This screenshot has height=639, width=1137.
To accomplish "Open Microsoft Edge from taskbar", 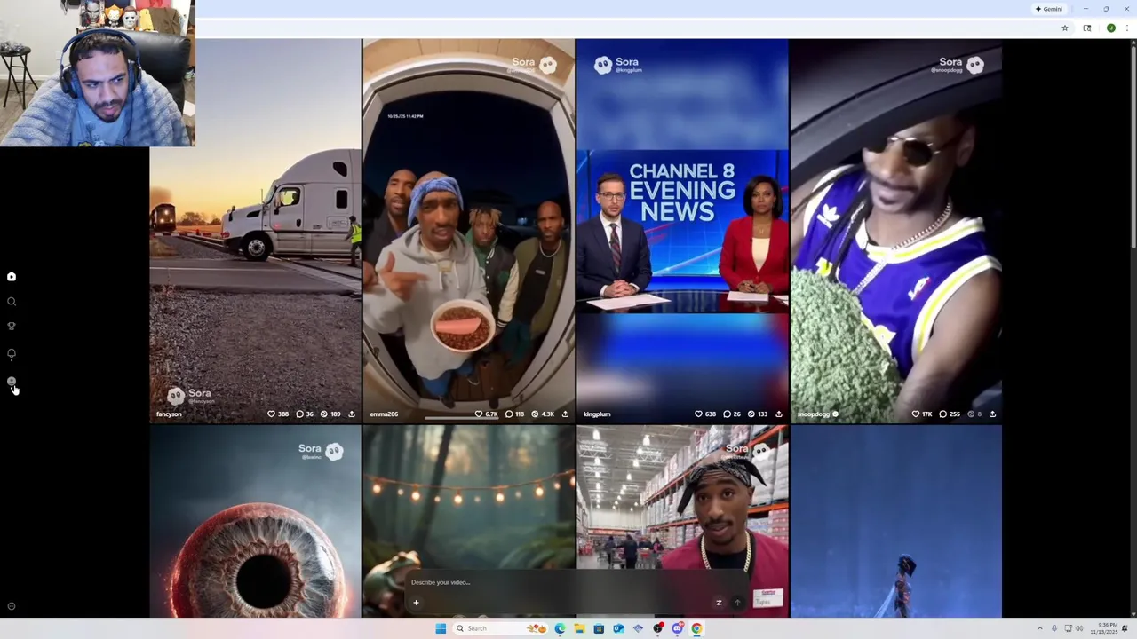I will pos(560,628).
